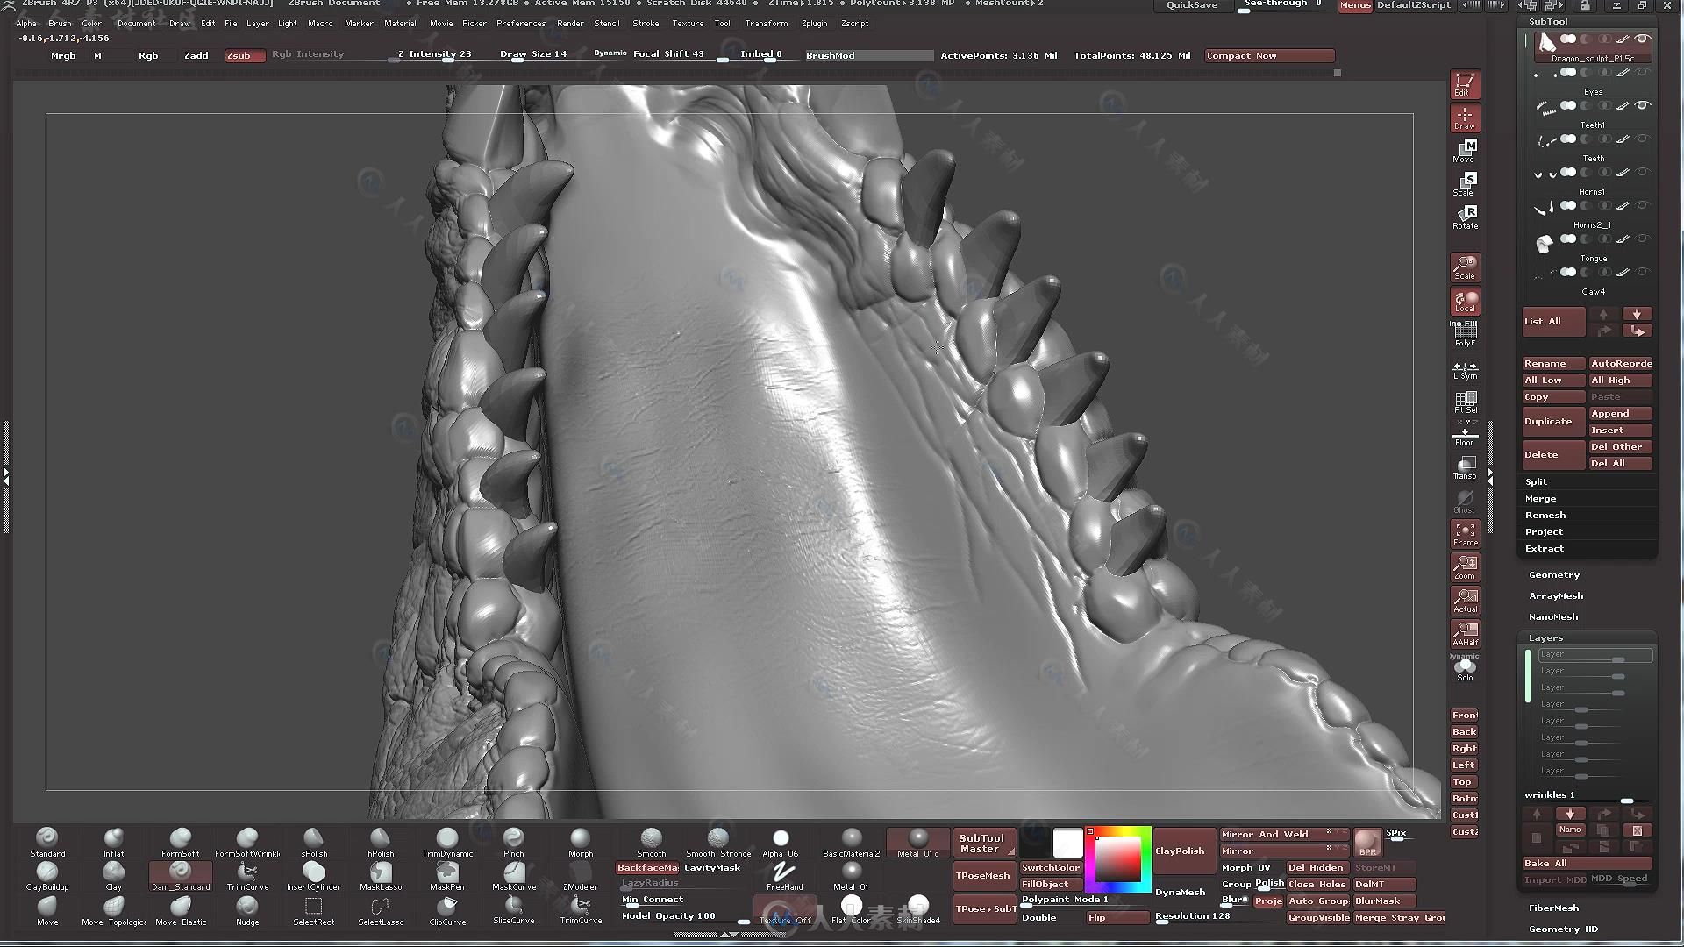Select the Smooth brush tool
Image resolution: width=1684 pixels, height=947 pixels.
[647, 839]
